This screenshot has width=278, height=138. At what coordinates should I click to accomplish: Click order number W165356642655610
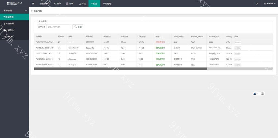point(45,59)
